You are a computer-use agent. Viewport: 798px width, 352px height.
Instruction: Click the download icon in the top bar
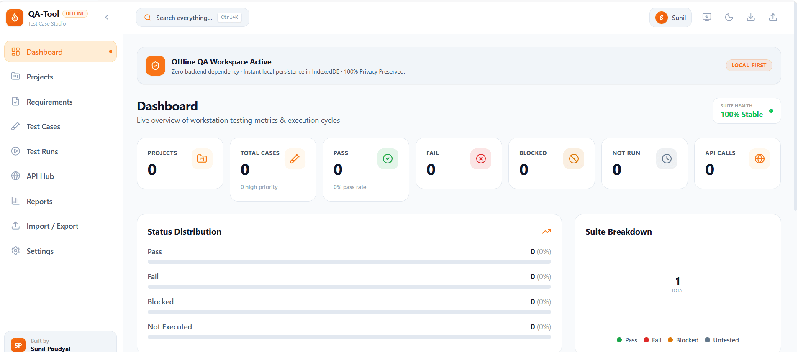click(751, 17)
